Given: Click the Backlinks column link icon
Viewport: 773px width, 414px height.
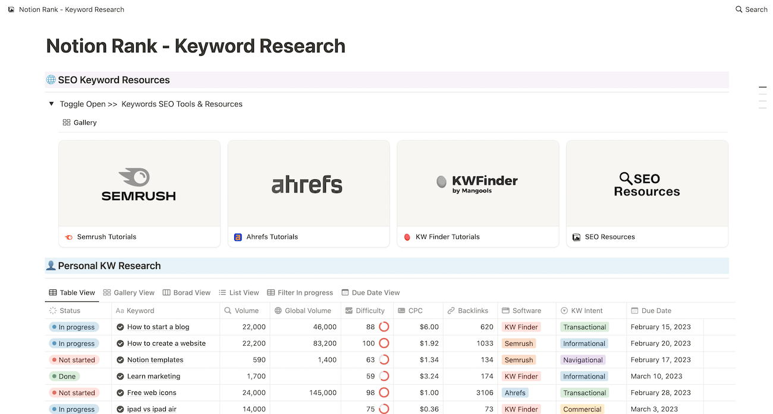Looking at the screenshot, I should 451,311.
